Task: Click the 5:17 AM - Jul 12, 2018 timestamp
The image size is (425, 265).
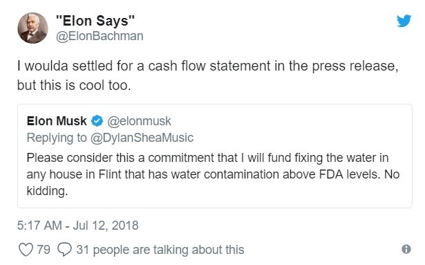Action: coord(78,226)
